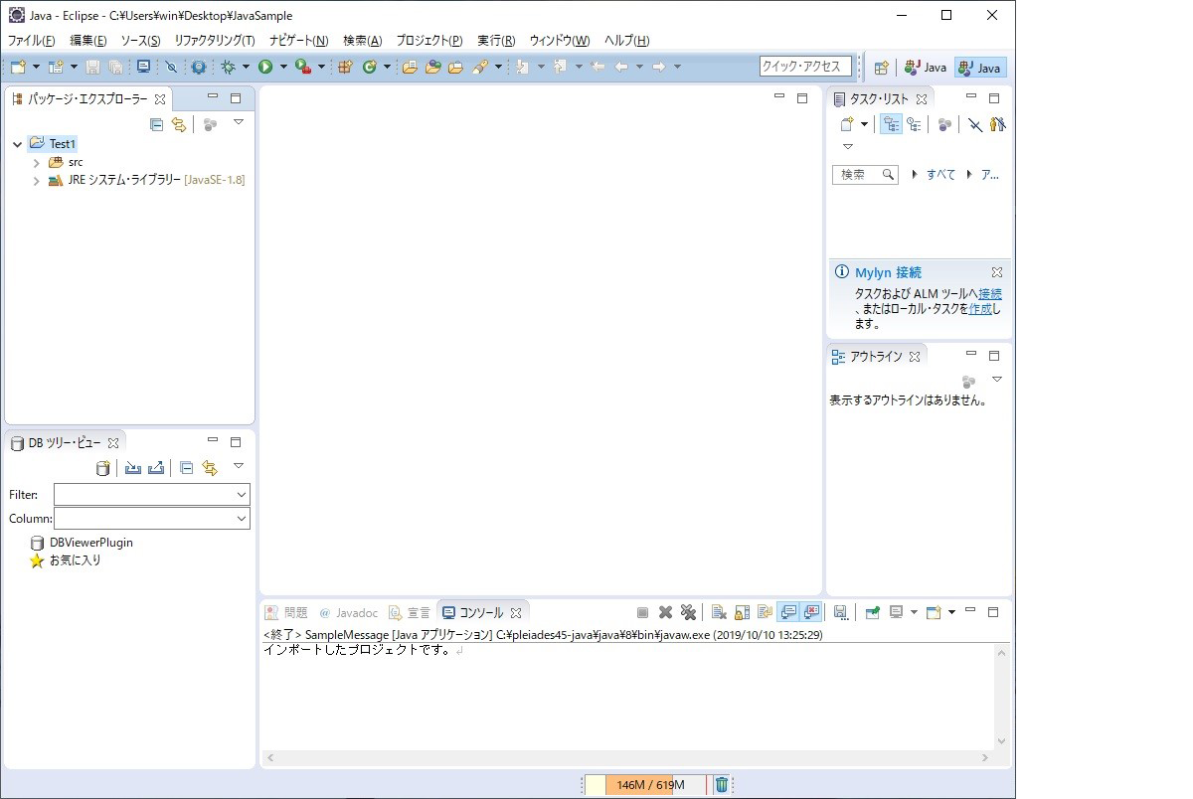Switch to the first Java perspective button

coord(926,68)
